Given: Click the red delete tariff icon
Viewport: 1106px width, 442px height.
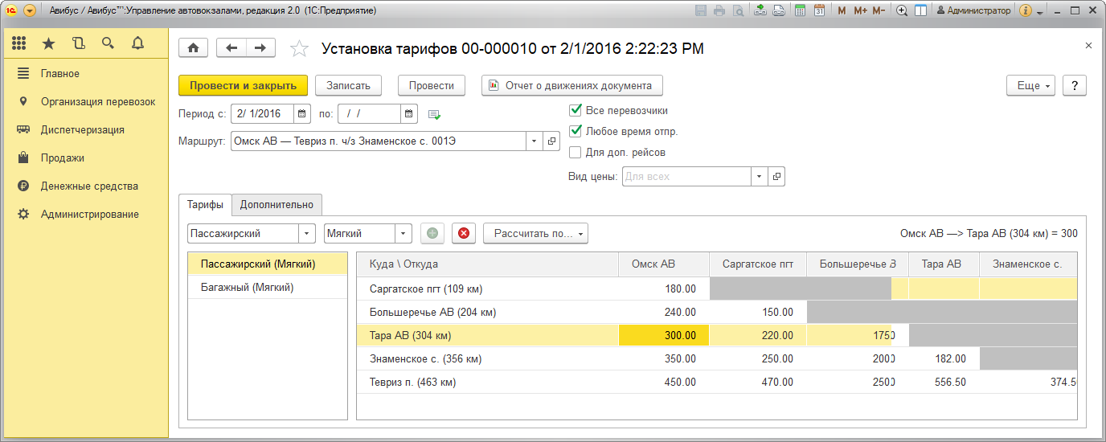Looking at the screenshot, I should pyautogui.click(x=464, y=233).
